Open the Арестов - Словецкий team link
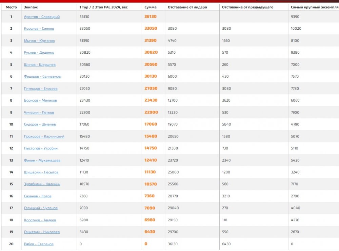The image size is (339, 251). click(42, 17)
